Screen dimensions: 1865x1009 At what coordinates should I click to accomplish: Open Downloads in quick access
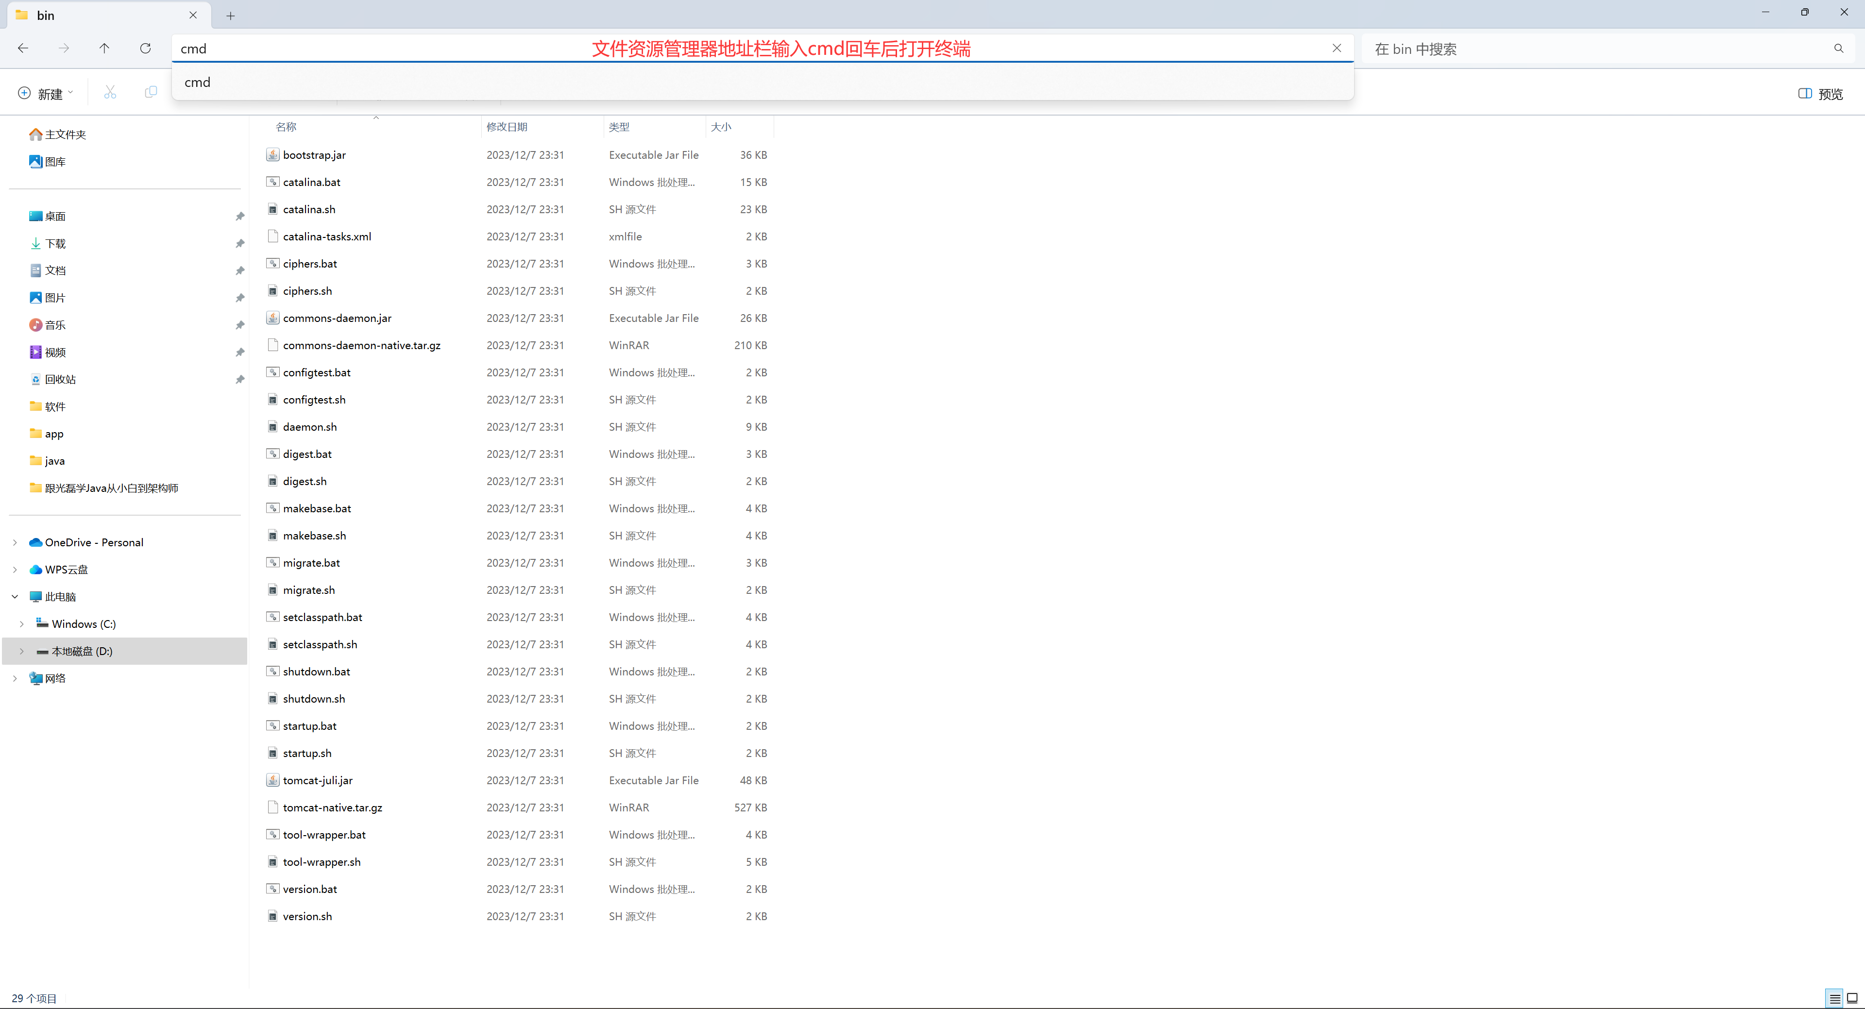(x=47, y=244)
